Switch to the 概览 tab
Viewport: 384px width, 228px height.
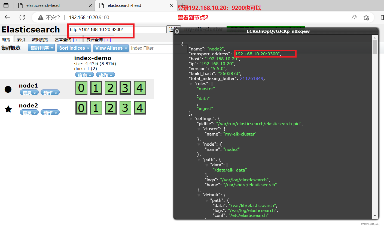click(6, 40)
